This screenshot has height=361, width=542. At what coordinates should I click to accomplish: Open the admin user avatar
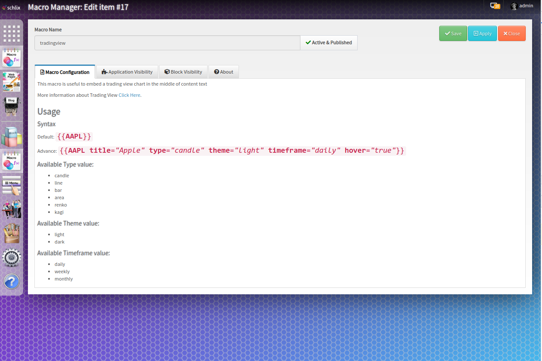coord(514,6)
